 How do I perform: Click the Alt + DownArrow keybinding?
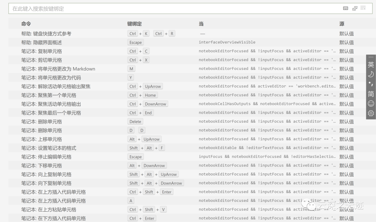point(147,165)
